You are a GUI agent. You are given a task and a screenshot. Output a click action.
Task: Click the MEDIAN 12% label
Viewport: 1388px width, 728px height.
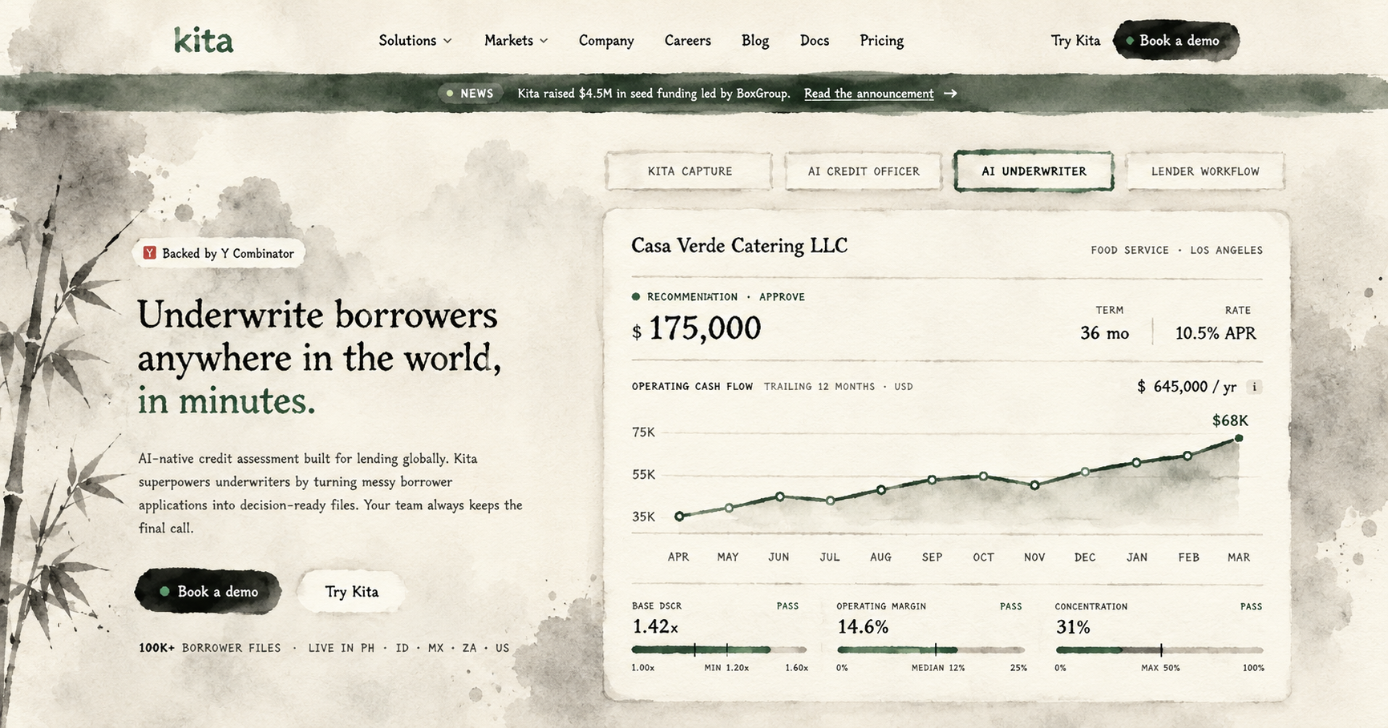point(938,668)
